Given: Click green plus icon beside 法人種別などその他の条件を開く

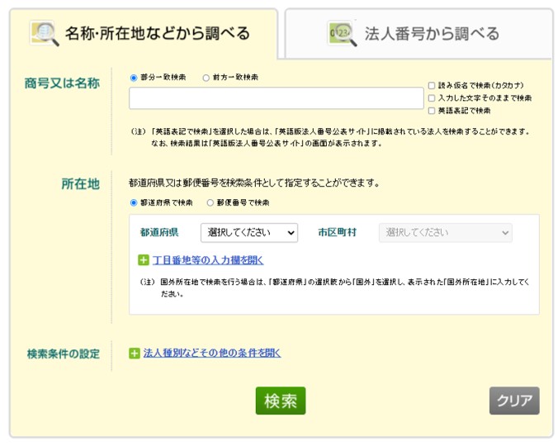Looking at the screenshot, I should coord(135,353).
